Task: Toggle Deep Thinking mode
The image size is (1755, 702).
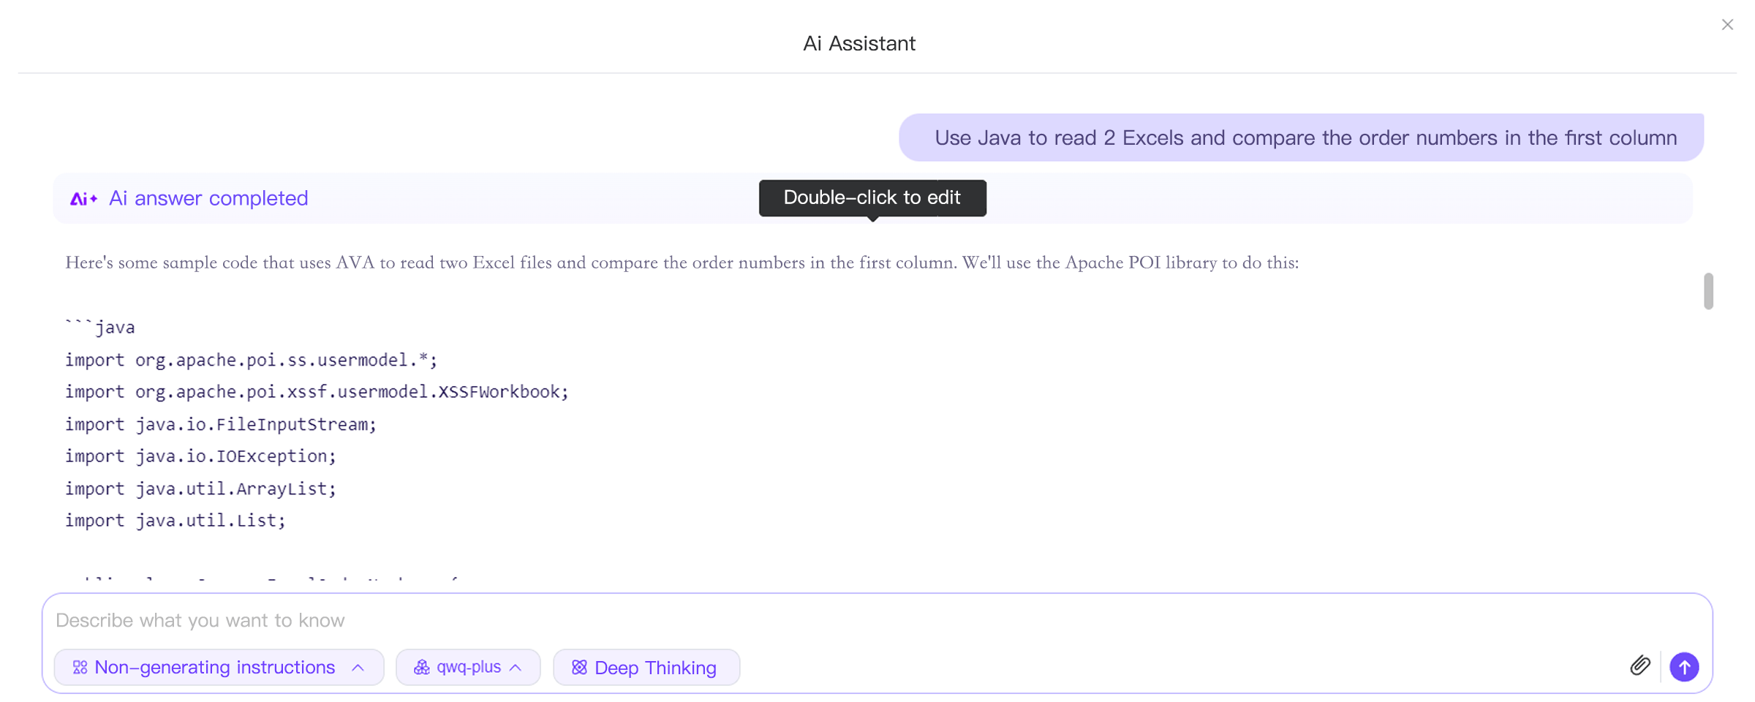Action: 646,667
